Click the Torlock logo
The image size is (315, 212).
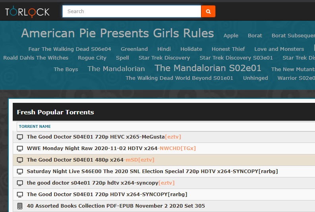tap(27, 12)
